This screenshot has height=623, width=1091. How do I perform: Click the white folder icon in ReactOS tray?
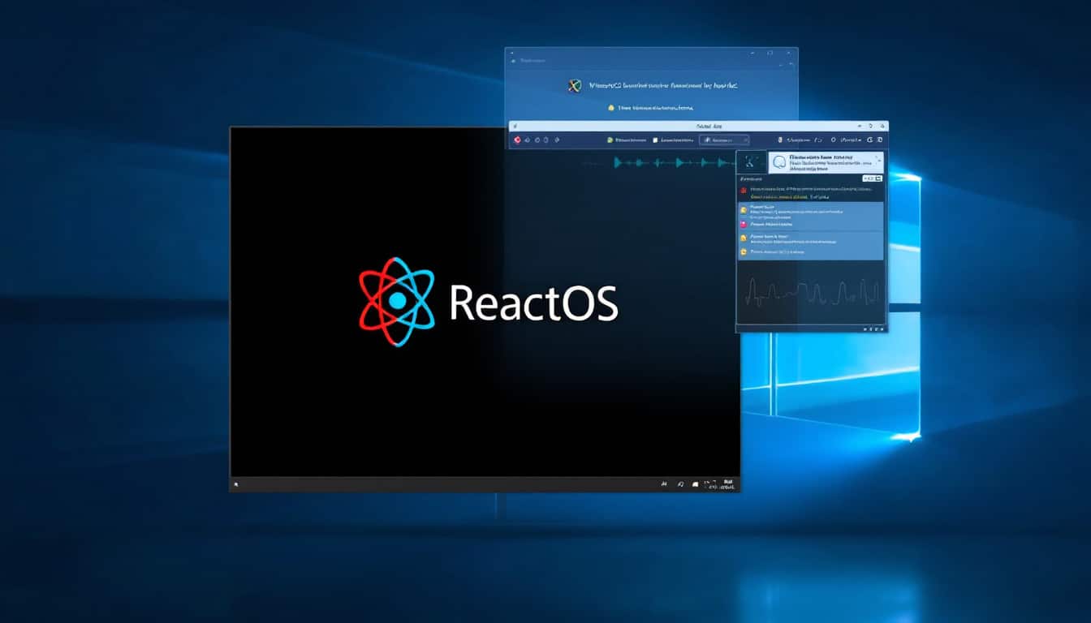(x=695, y=484)
